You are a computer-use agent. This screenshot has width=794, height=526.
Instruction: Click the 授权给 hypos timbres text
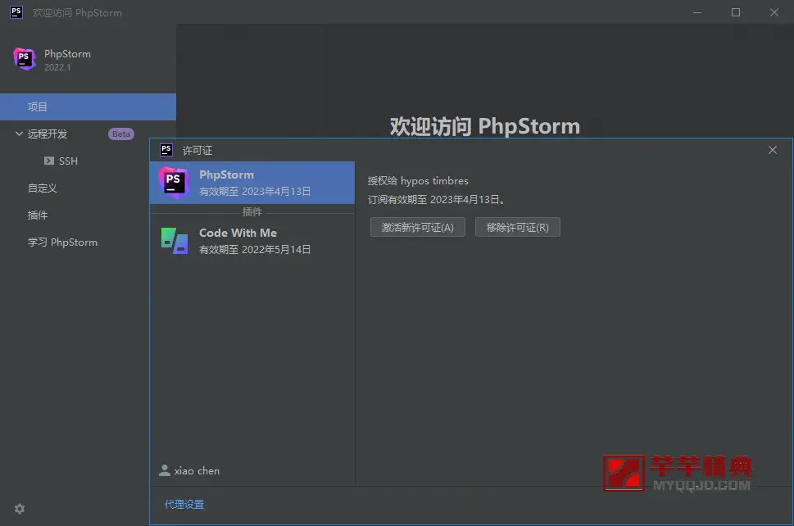[418, 181]
